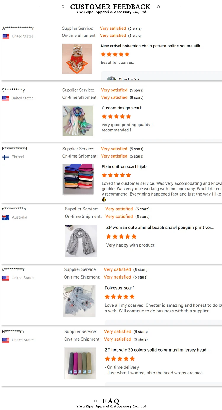The image size is (222, 410).
Task: Click the Finland flag icon
Action: [6, 157]
